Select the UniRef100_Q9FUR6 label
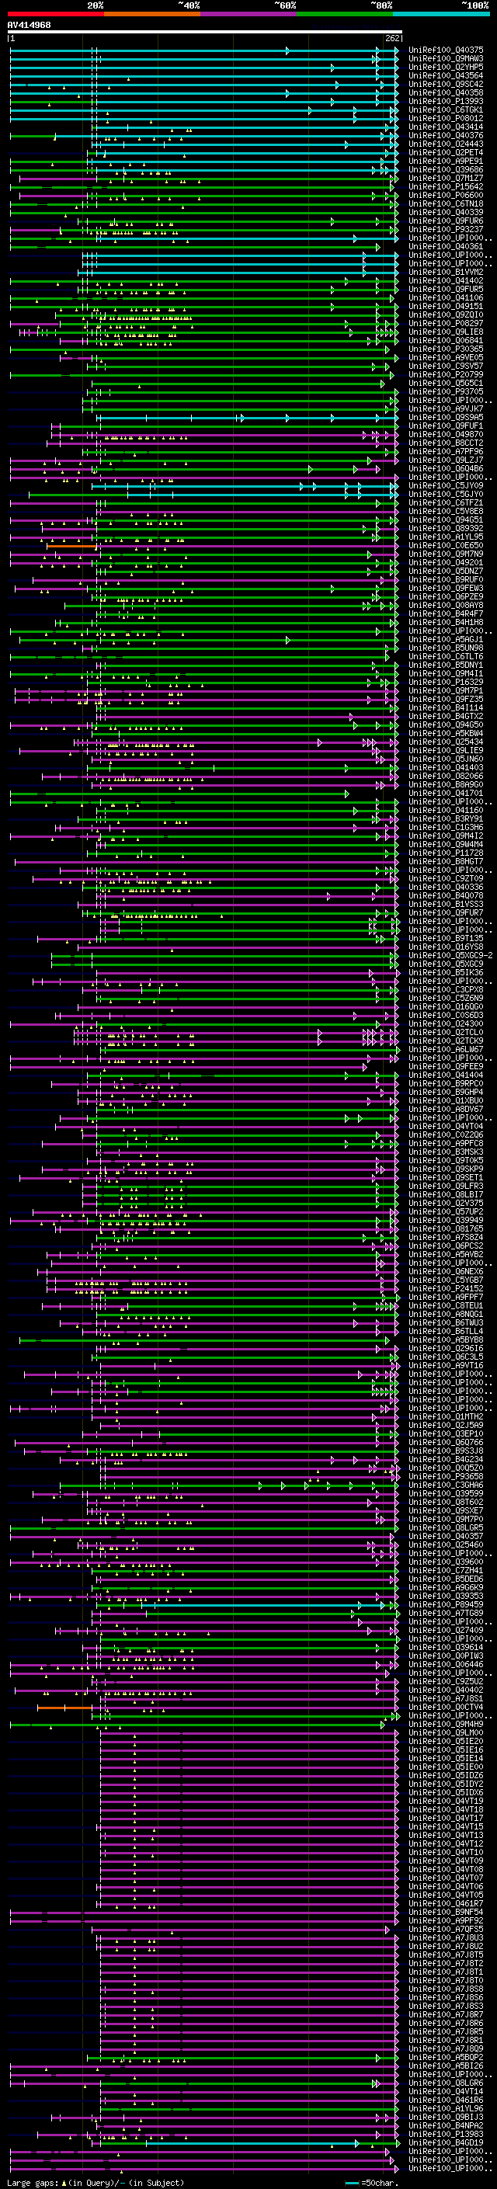Image resolution: width=497 pixels, height=2189 pixels. coord(446,221)
